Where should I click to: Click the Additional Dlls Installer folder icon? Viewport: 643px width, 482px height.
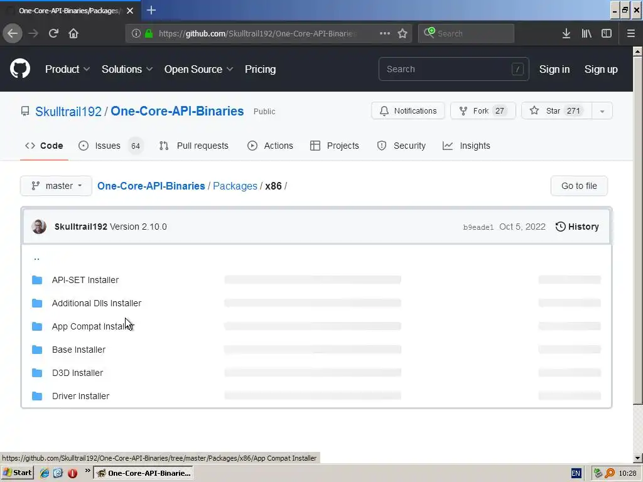37,303
